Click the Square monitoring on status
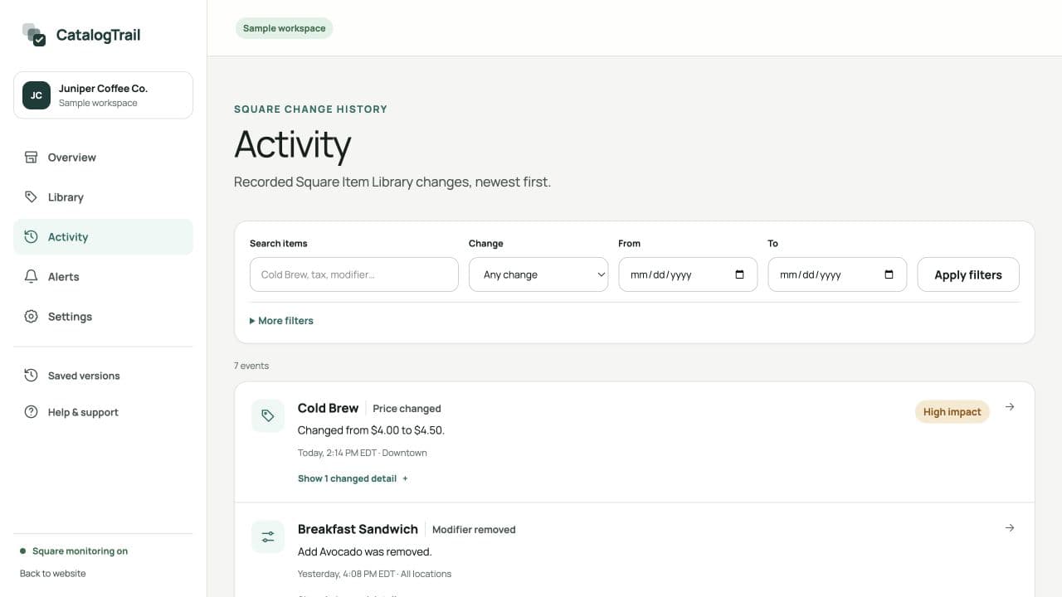The image size is (1062, 597). [74, 551]
